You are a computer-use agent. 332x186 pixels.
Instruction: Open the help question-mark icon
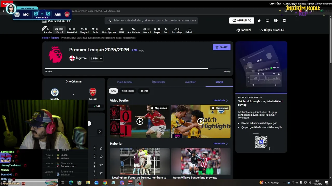pos(276,21)
